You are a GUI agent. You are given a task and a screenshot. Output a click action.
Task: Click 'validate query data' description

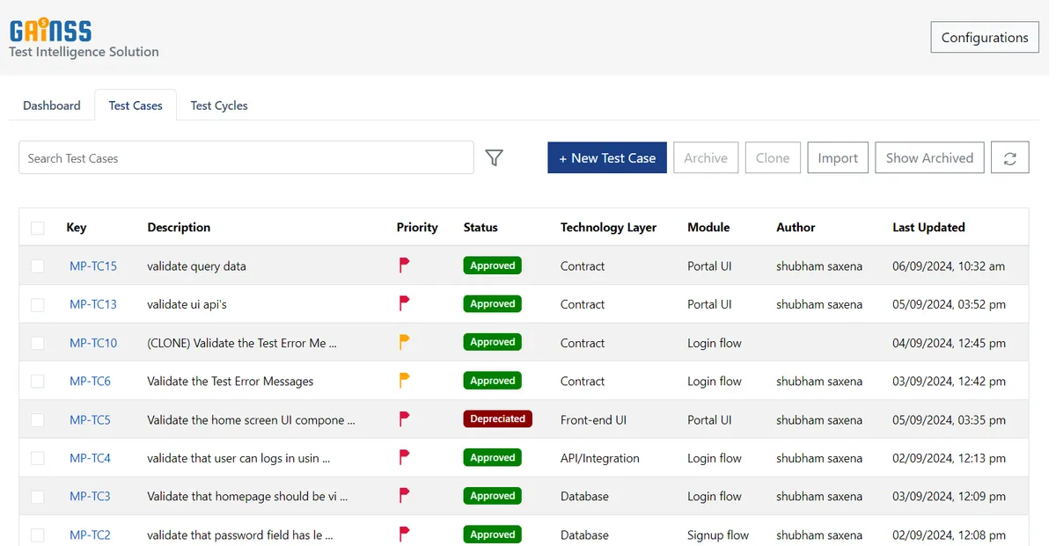coord(196,266)
